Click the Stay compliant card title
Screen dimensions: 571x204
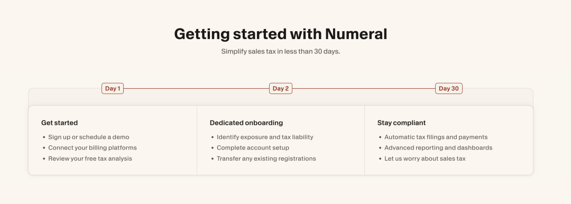(401, 123)
